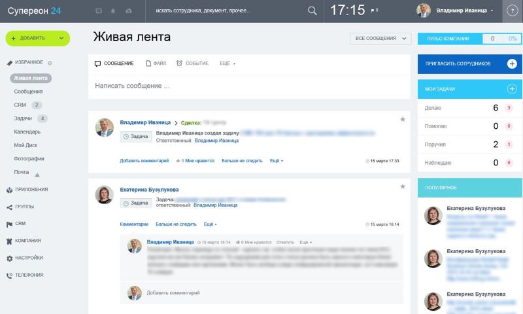Open Почта in sidebar
Screen dimensions: 523x314
pyautogui.click(x=22, y=172)
